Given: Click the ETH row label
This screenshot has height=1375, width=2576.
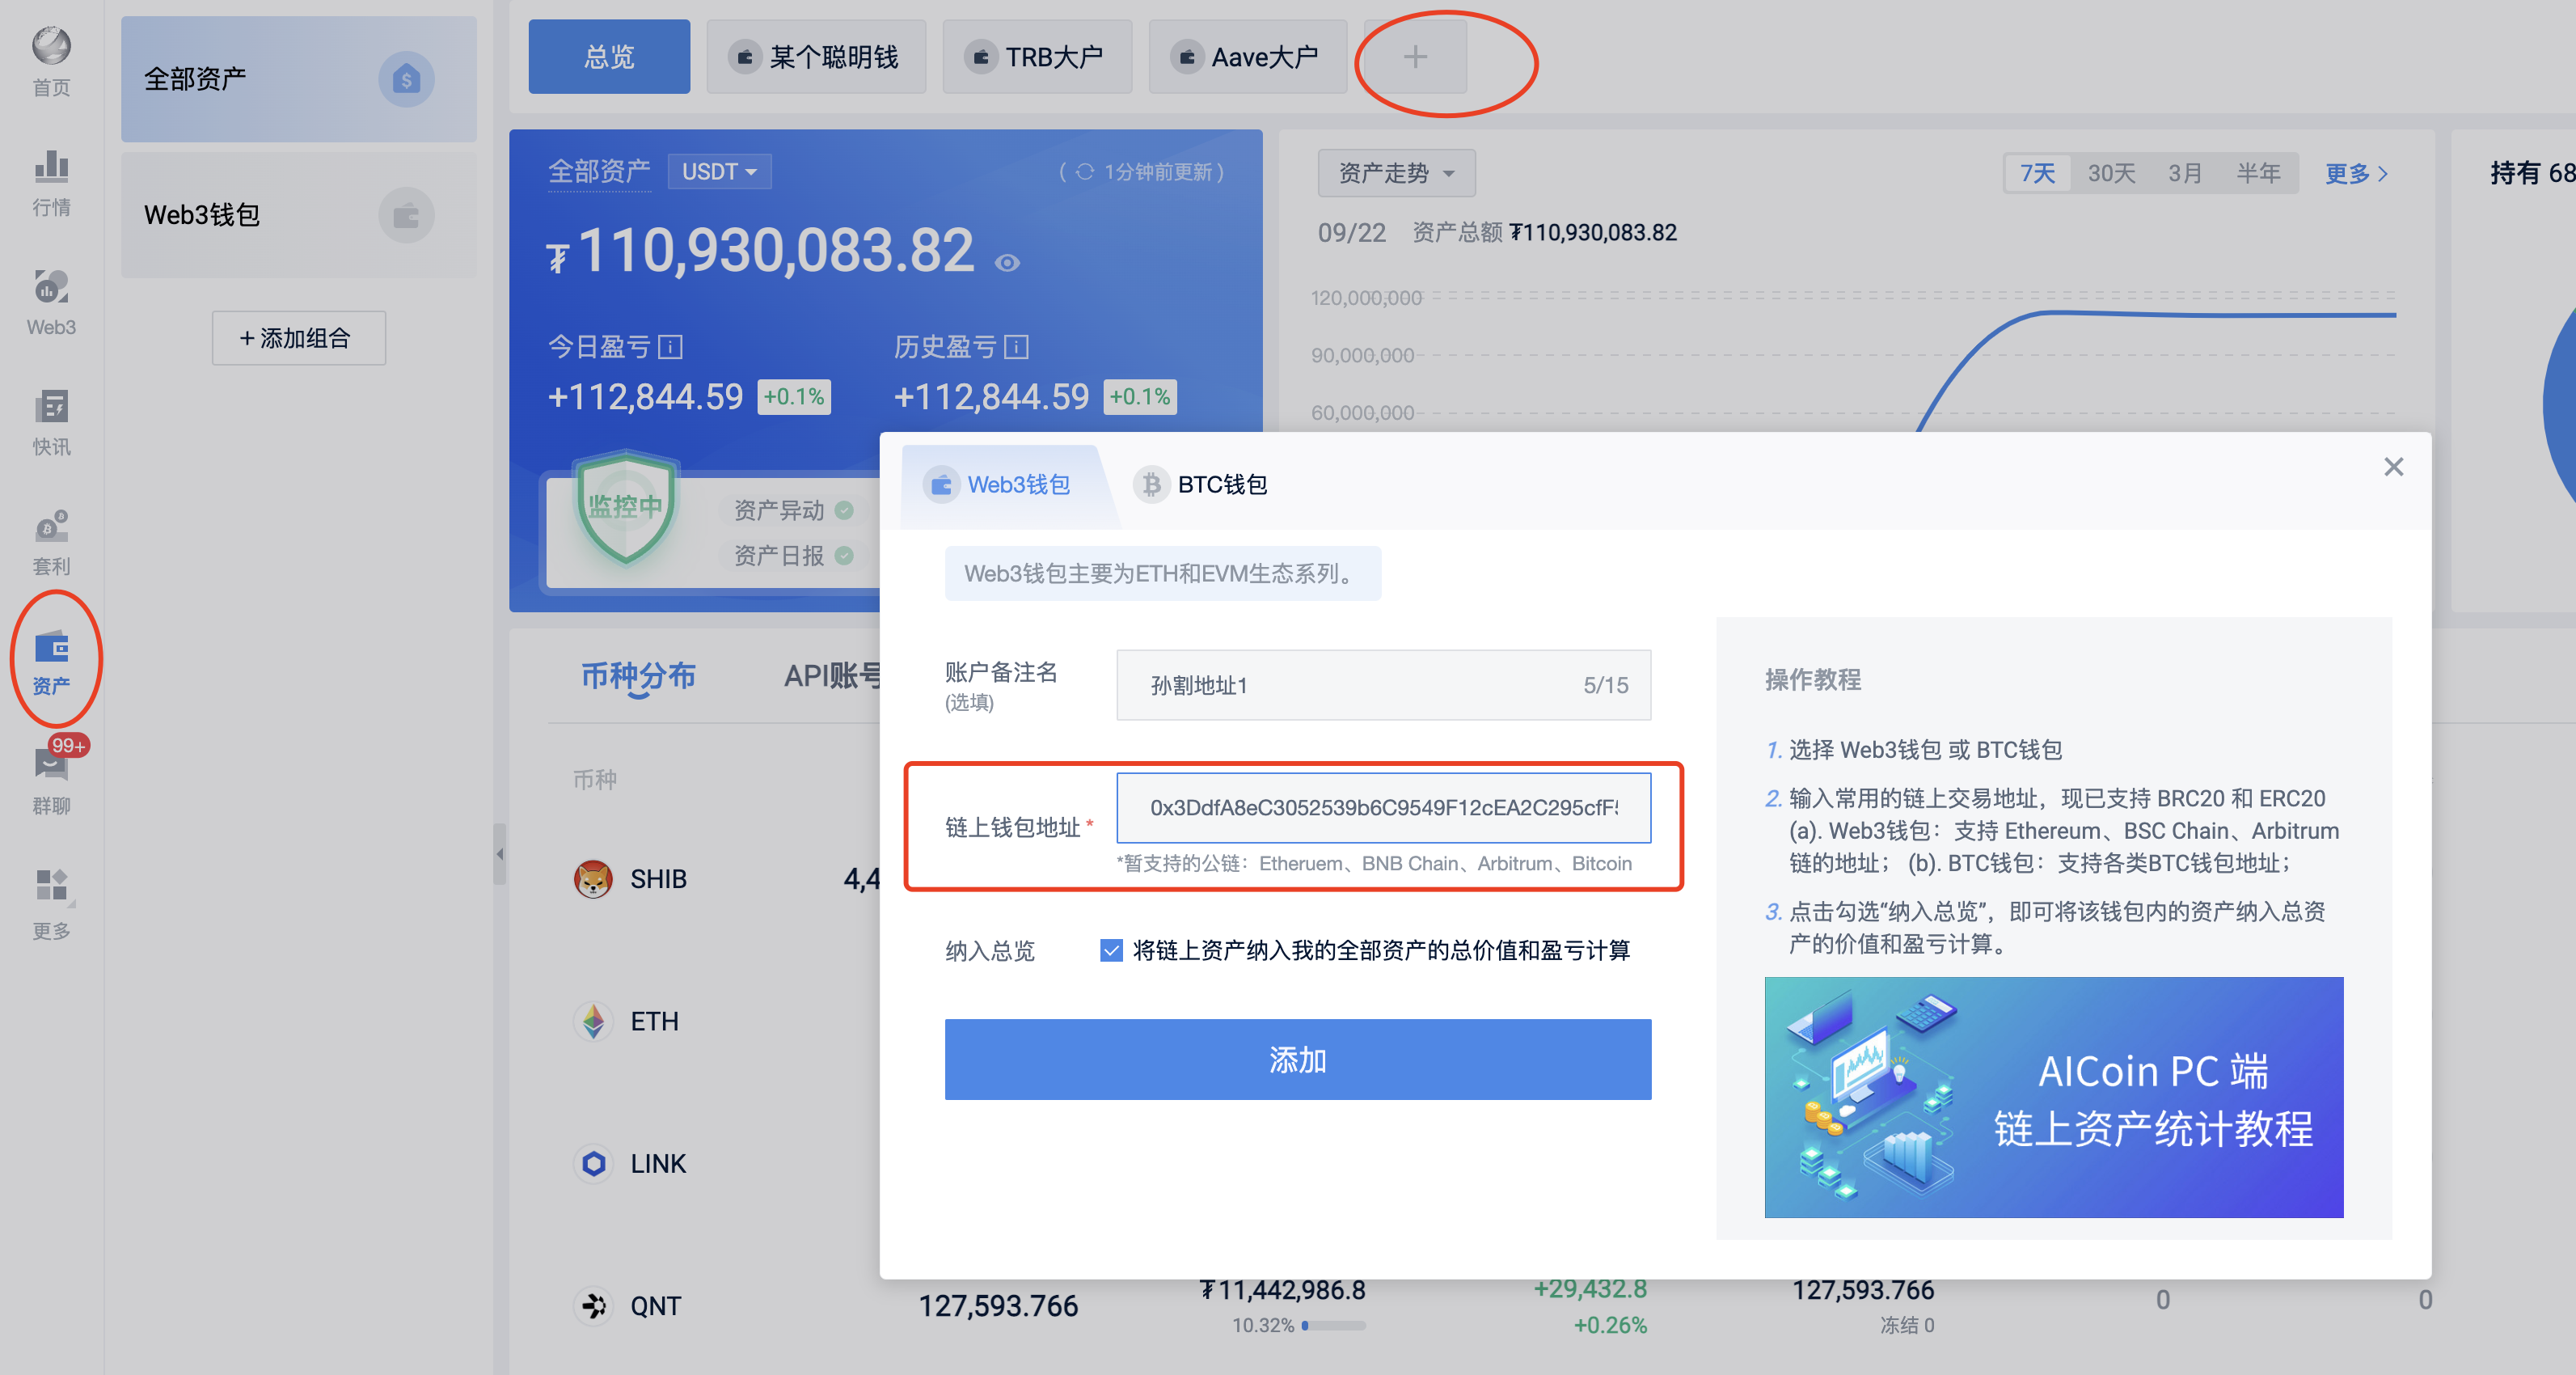Looking at the screenshot, I should (654, 1021).
